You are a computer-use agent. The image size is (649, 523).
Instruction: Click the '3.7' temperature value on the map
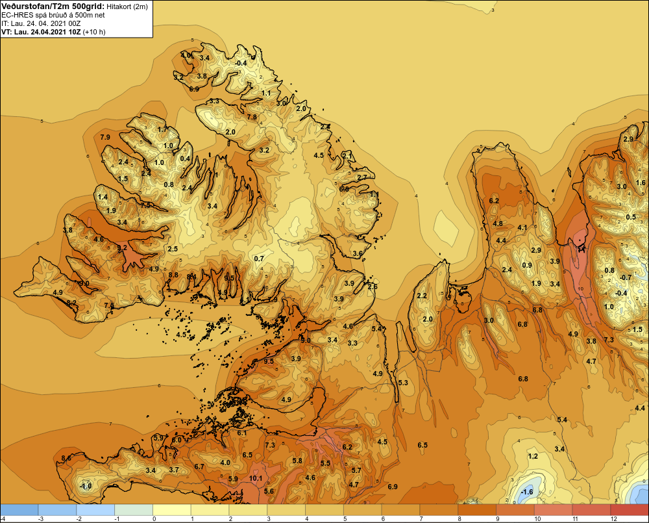174,470
